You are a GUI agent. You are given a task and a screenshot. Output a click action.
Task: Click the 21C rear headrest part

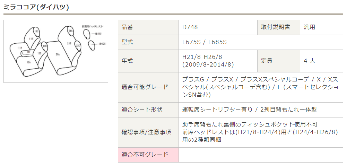70,31
